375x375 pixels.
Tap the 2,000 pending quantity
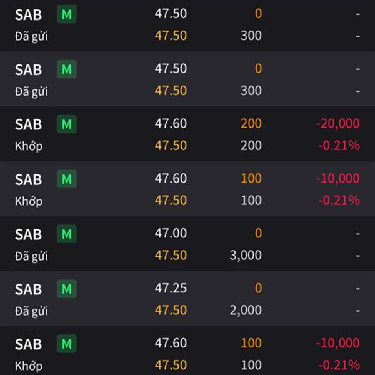coord(246,311)
